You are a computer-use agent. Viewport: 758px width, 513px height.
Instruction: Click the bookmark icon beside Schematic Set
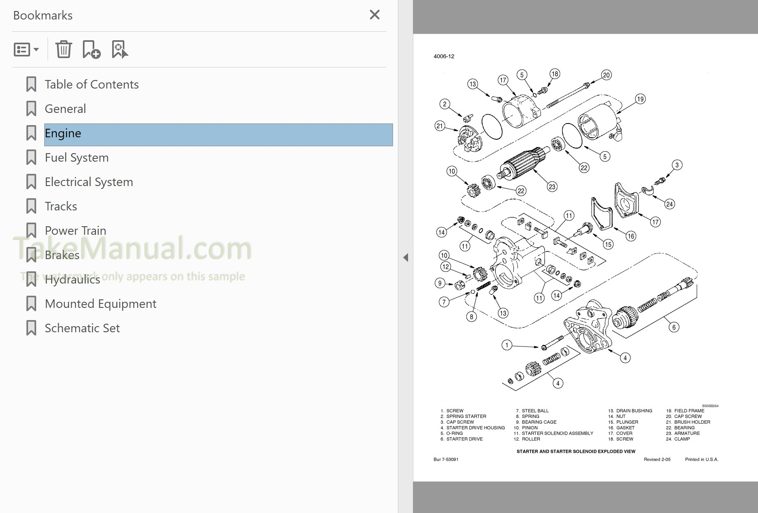point(31,328)
